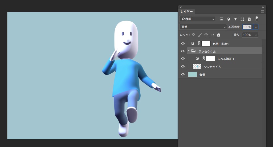Click the lock image pixels brush icon

[x=200, y=35]
